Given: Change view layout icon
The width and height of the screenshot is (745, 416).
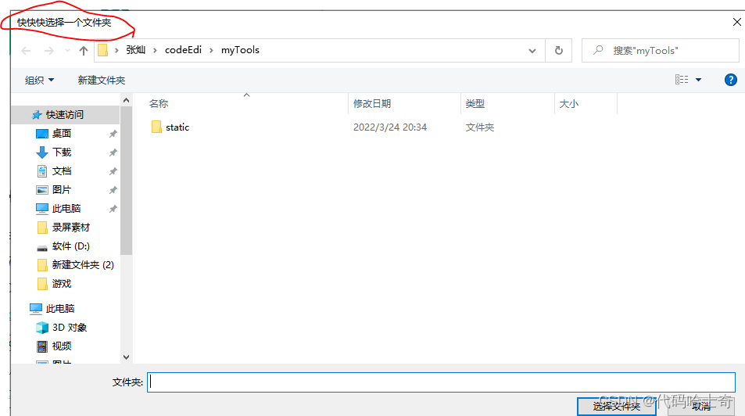Looking at the screenshot, I should coord(682,80).
